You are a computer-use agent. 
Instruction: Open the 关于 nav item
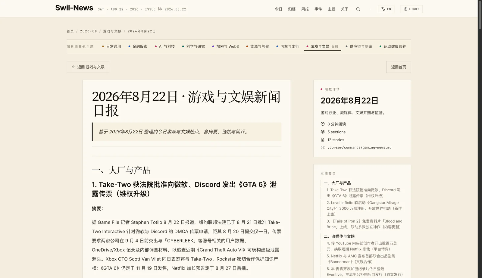345,9
